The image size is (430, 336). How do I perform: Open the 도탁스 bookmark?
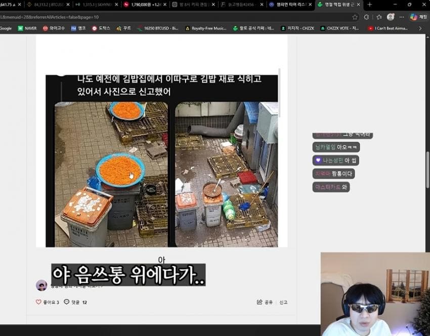[101, 28]
